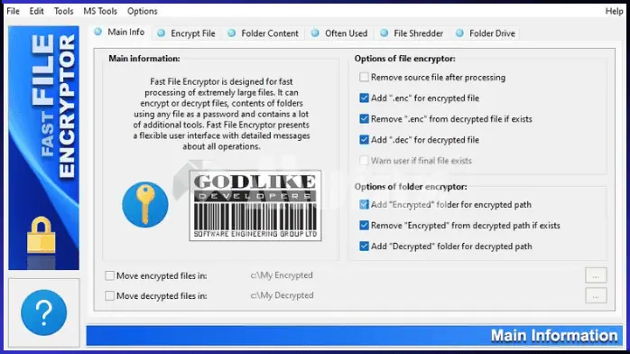Enable Remove source file after processing
The height and width of the screenshot is (354, 630).
click(x=364, y=77)
